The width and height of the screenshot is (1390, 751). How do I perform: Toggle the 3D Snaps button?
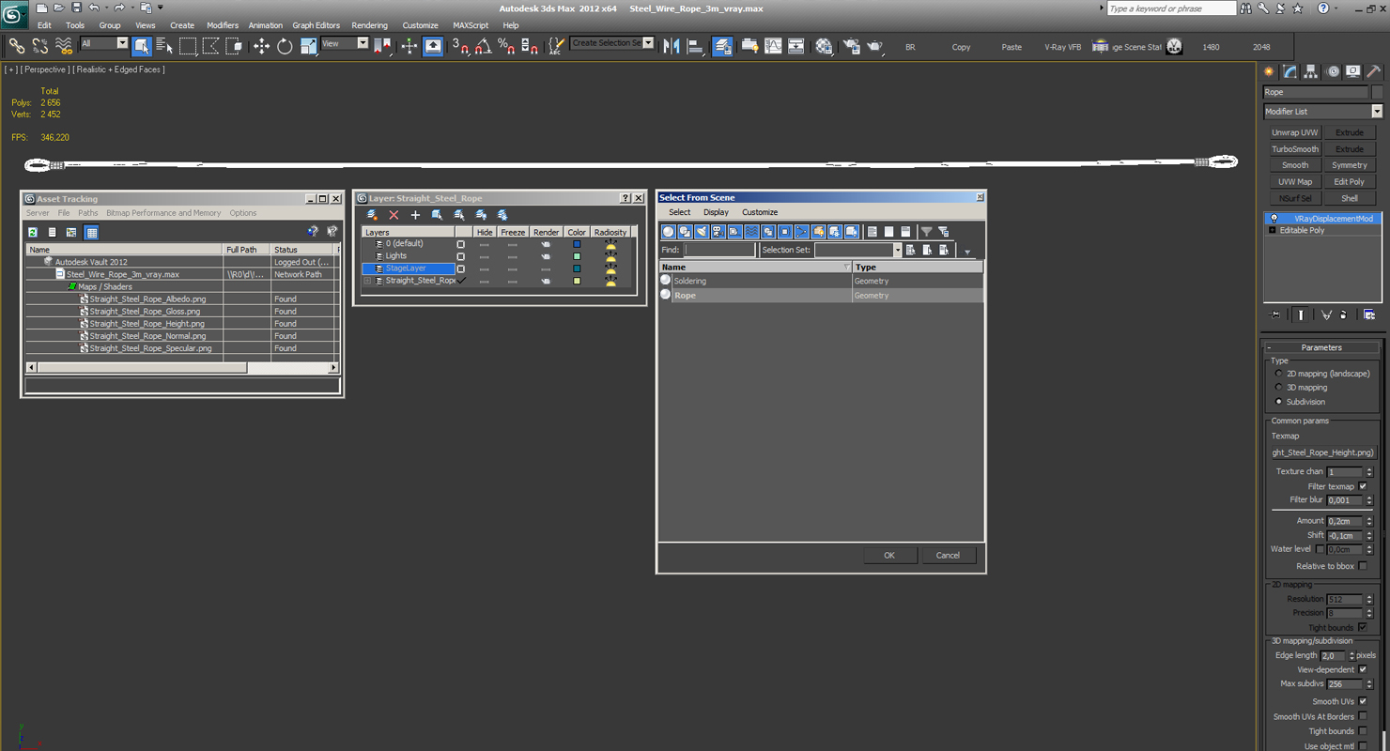coord(460,46)
